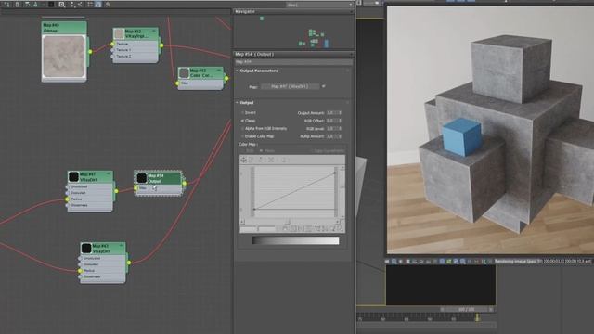This screenshot has width=594, height=334.
Task: Toggle the checkbox next to the Map #47 button
Action: 324,86
